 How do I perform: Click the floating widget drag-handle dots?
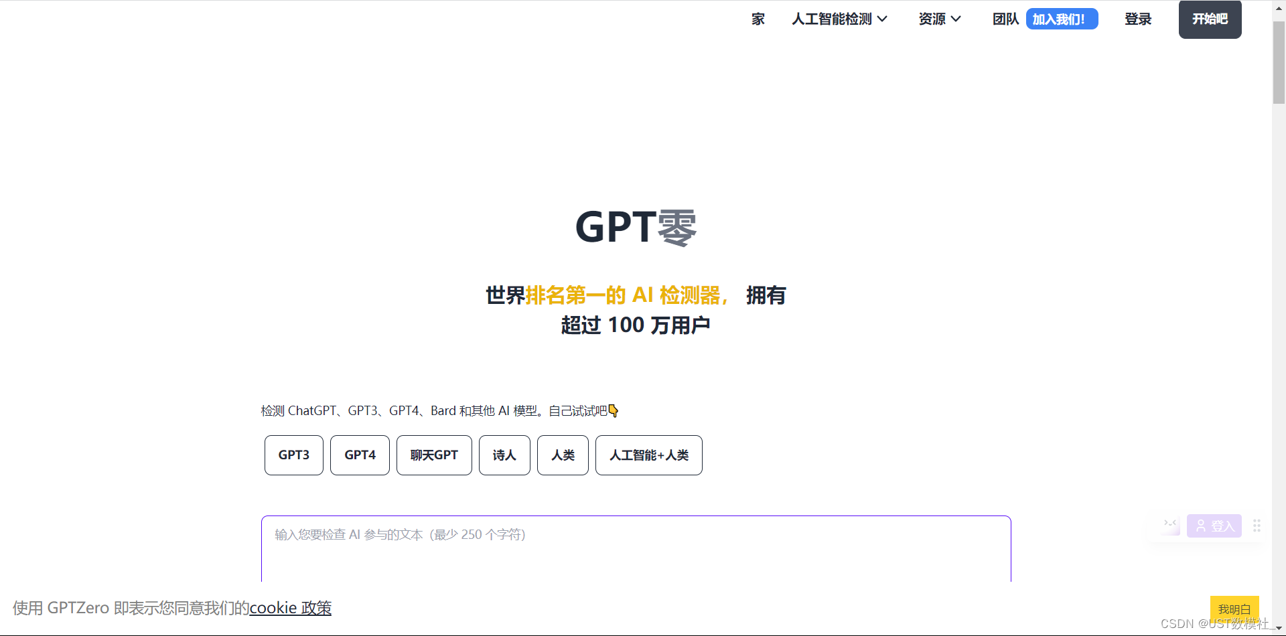click(x=1257, y=526)
